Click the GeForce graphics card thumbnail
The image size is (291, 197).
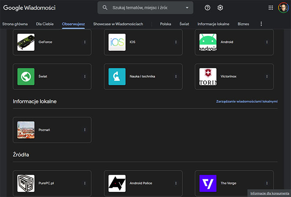point(26,42)
